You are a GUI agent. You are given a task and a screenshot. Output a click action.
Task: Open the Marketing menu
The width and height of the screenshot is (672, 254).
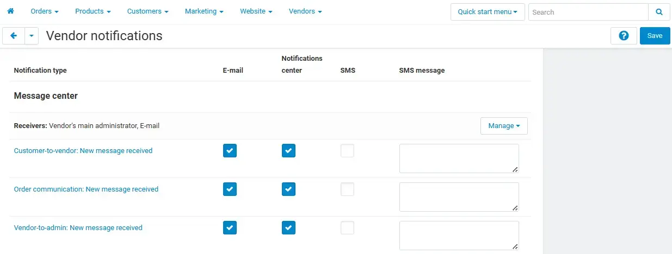[204, 11]
